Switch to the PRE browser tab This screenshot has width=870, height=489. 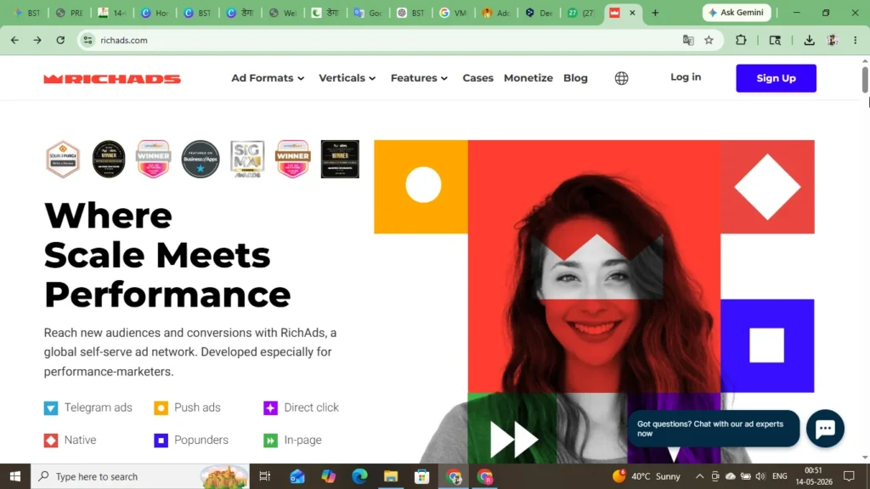[70, 13]
